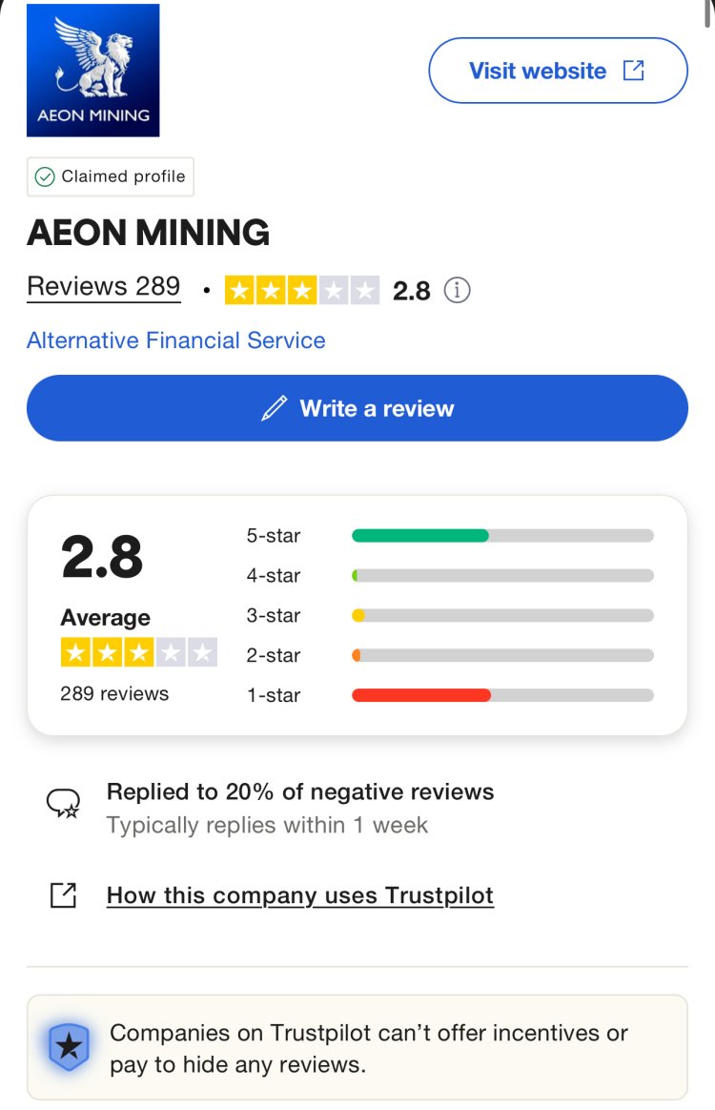Open the Alternative Financial Service category
Screen dimensions: 715x1110
[x=174, y=339]
